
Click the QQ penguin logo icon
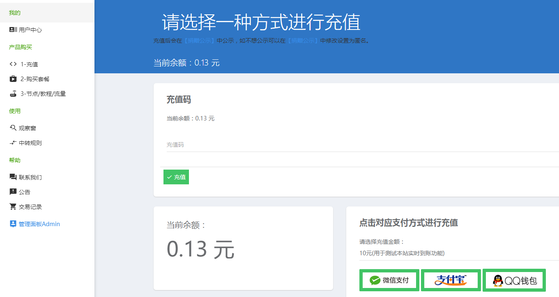coord(498,280)
